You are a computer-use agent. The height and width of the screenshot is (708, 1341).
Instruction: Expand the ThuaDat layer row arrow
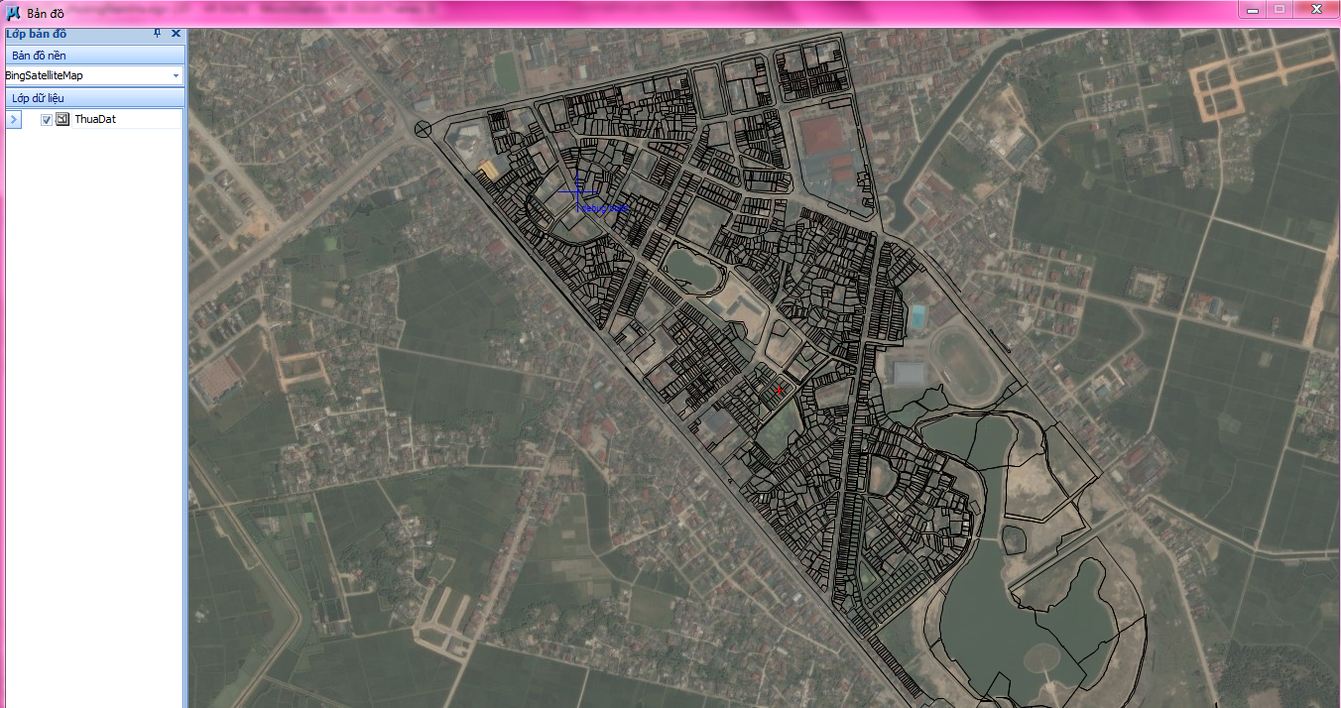(13, 119)
